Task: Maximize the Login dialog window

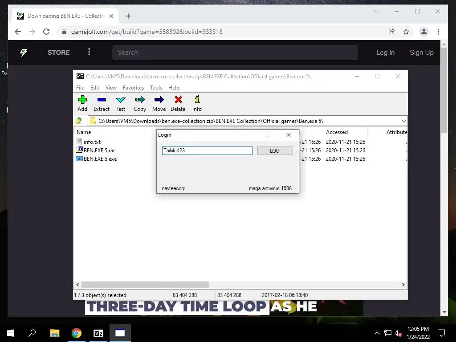Action: point(268,135)
